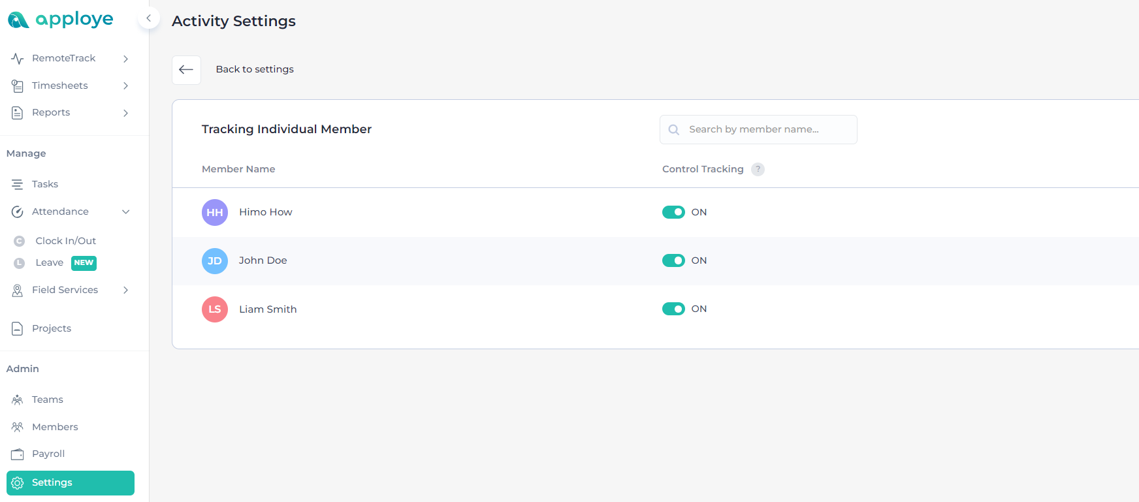This screenshot has height=502, width=1139.
Task: Expand the Field Services submenu chevron
Action: click(x=126, y=290)
